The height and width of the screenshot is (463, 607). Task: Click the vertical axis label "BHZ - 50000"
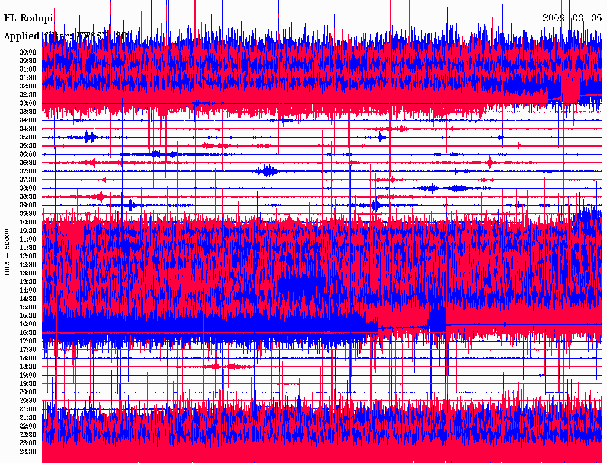tap(7, 252)
